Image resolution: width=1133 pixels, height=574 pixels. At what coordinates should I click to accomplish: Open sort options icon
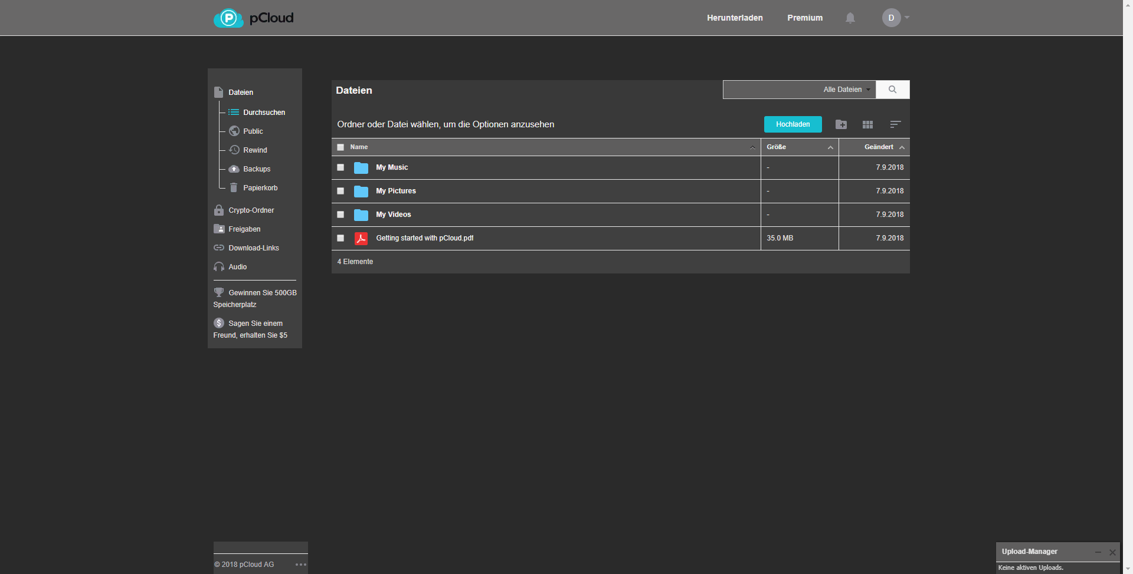pos(895,124)
